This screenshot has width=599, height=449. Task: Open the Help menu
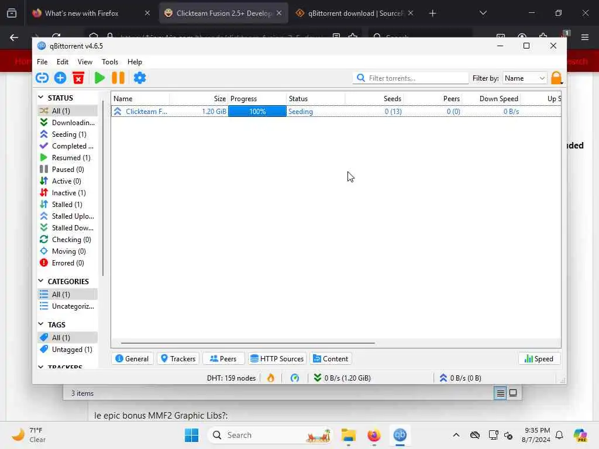tap(135, 62)
